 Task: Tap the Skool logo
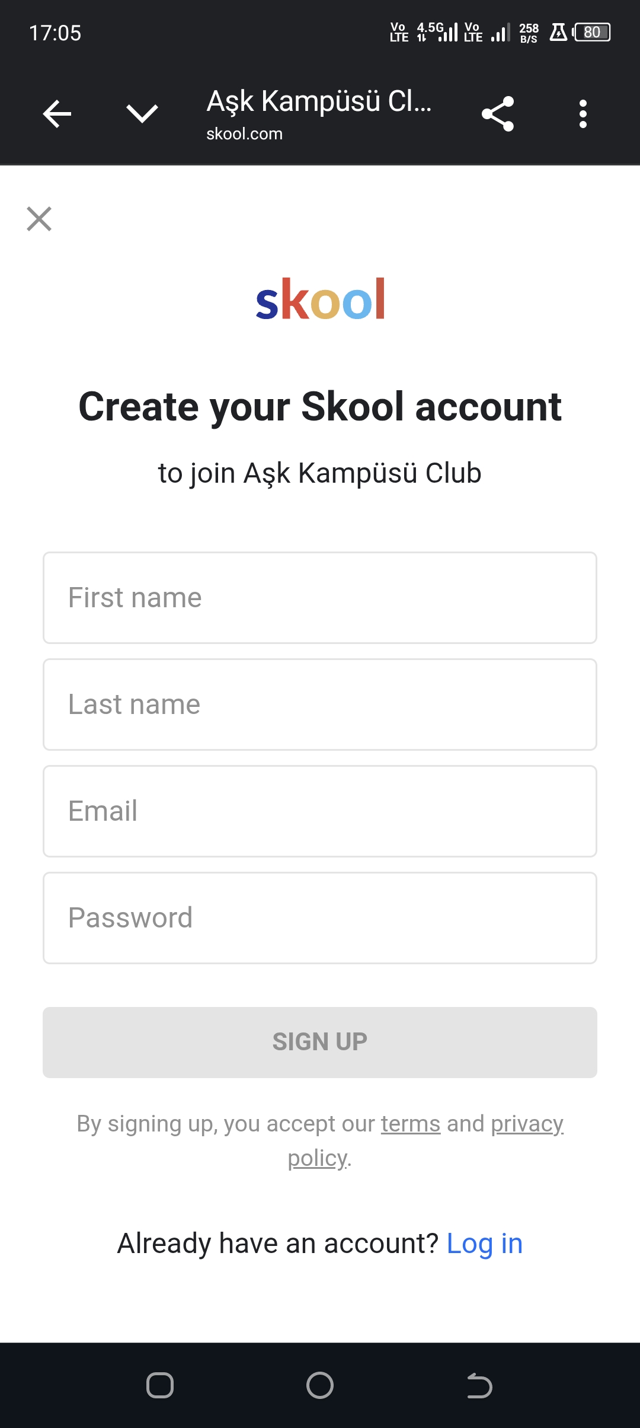[320, 299]
